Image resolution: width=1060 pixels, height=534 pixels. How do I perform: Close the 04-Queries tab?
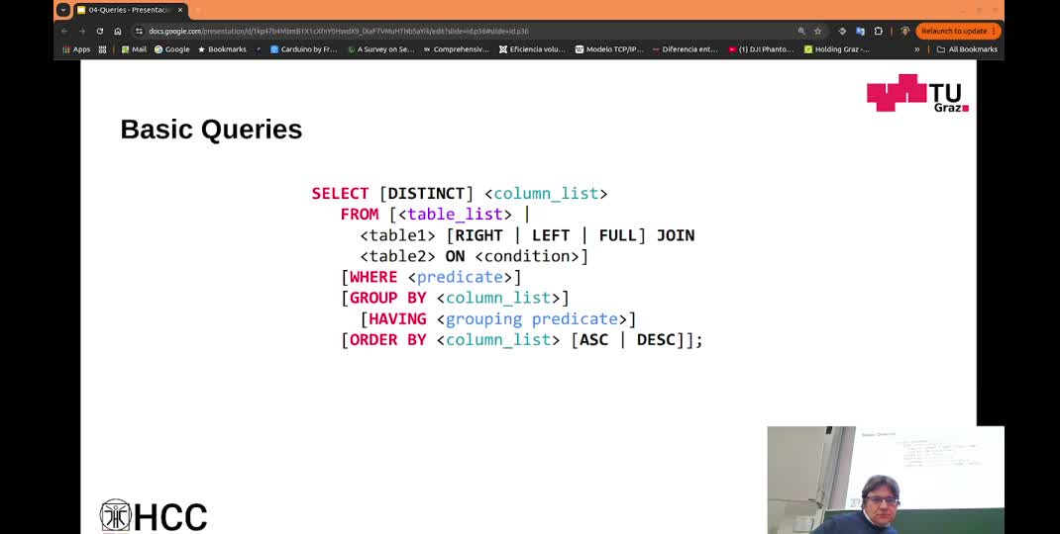tap(180, 10)
